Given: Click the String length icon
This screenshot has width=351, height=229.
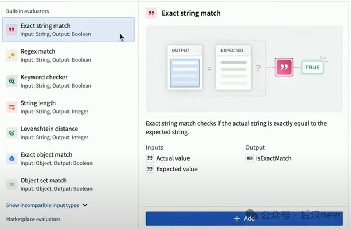Looking at the screenshot, I should point(12,107).
